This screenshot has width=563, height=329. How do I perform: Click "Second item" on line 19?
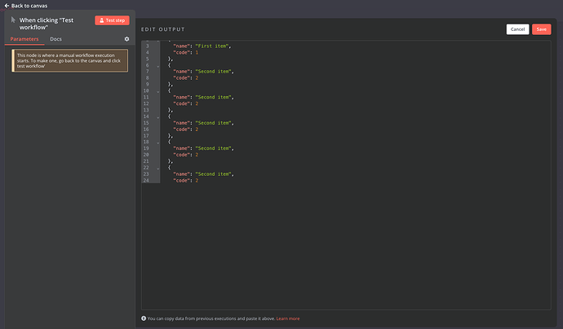click(x=213, y=148)
